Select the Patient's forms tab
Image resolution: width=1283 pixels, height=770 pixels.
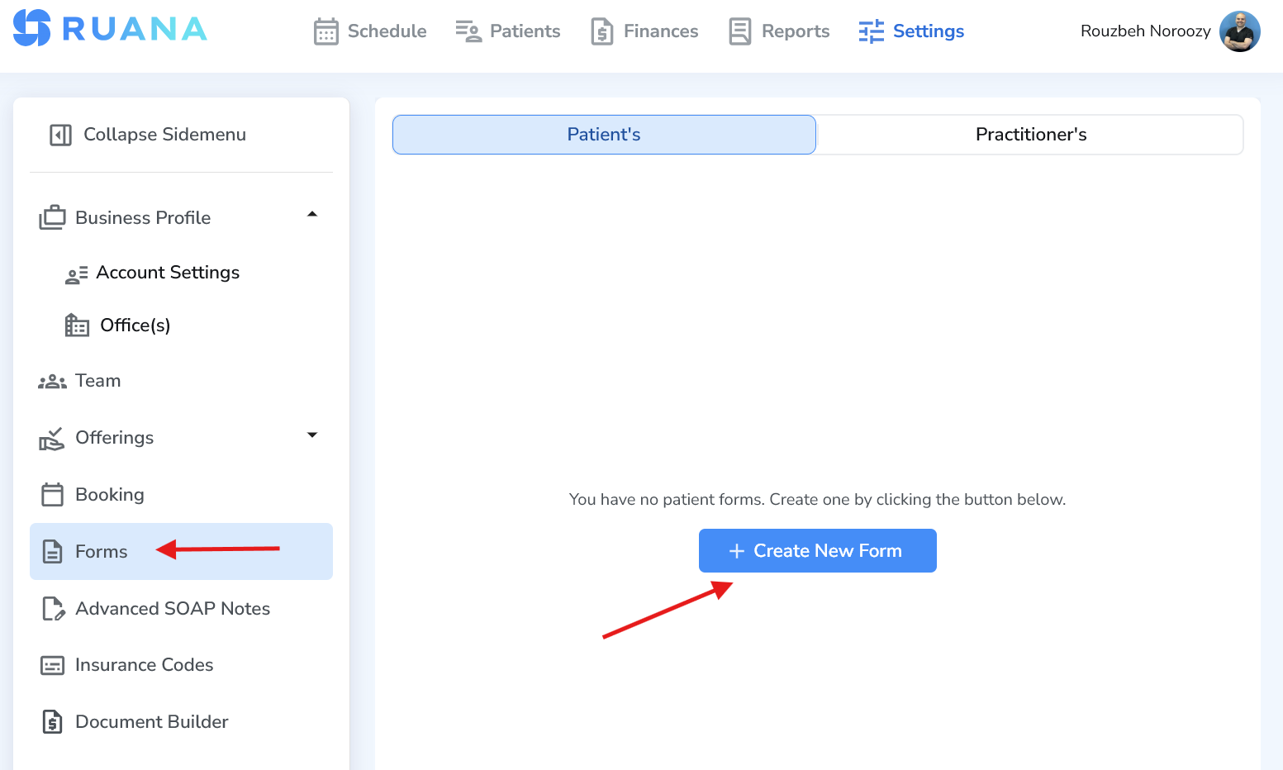(x=604, y=135)
